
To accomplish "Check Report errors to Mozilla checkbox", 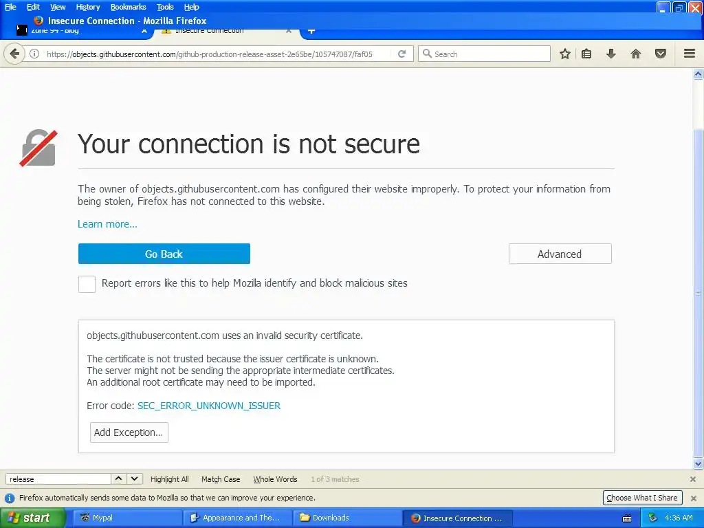I will [87, 284].
